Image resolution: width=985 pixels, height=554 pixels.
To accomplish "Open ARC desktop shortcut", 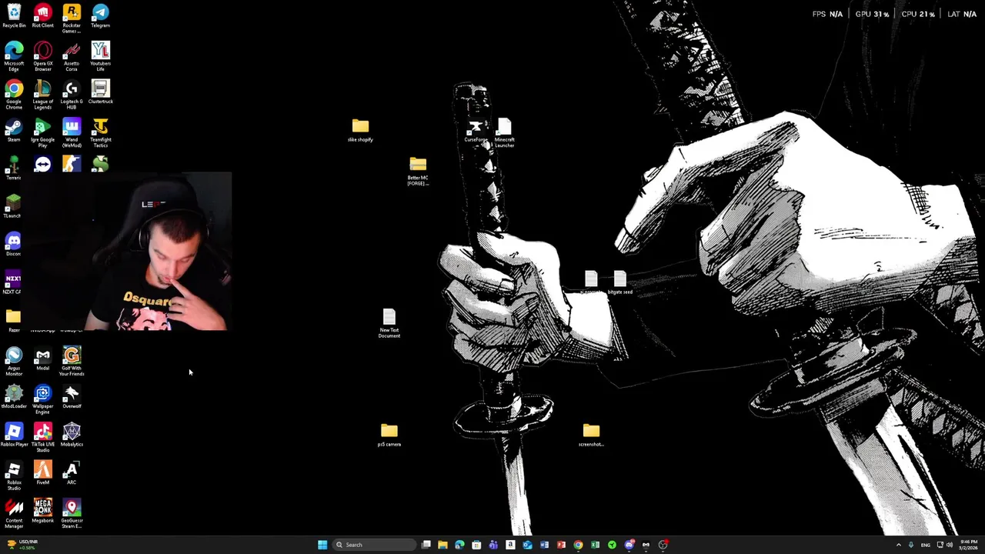I will [72, 472].
